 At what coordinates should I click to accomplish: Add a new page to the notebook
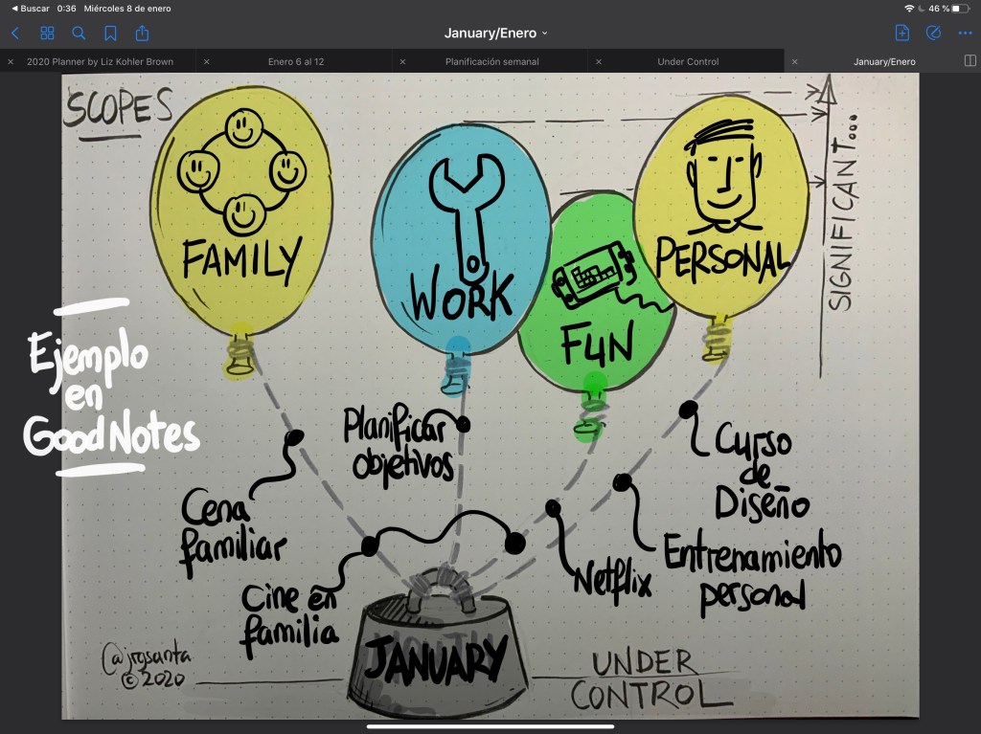901,33
